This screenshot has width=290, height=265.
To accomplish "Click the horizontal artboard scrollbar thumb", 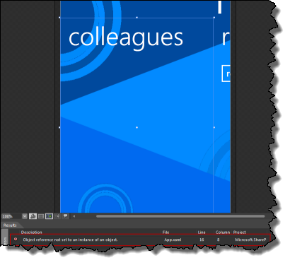I will 180,216.
